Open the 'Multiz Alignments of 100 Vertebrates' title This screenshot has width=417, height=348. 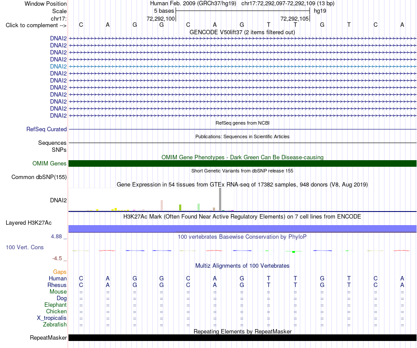242,265
